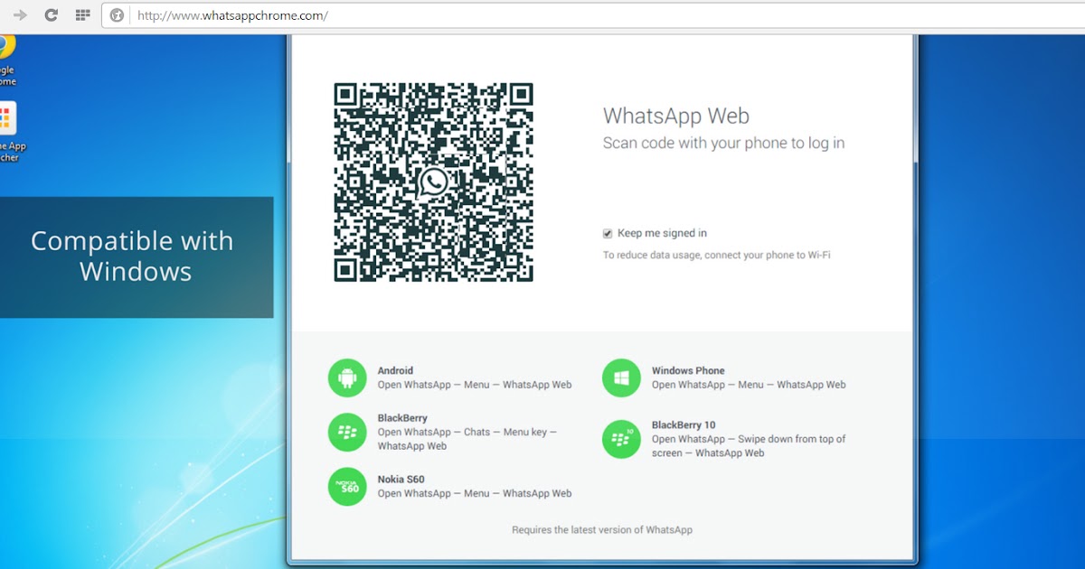Image resolution: width=1085 pixels, height=569 pixels.
Task: Click the site info icon in address bar
Action: pyautogui.click(x=117, y=15)
